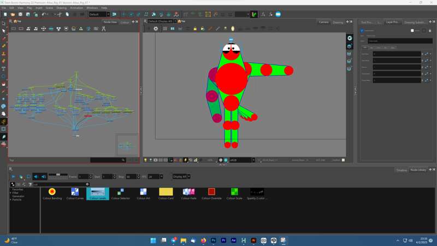Click the scissors icon in Node View toolbar

(x=103, y=28)
